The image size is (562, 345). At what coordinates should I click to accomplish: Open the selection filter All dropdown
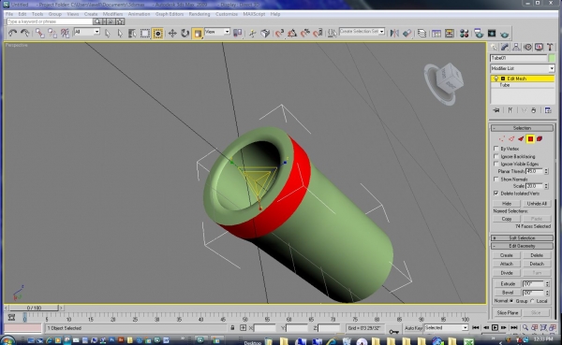pos(96,32)
